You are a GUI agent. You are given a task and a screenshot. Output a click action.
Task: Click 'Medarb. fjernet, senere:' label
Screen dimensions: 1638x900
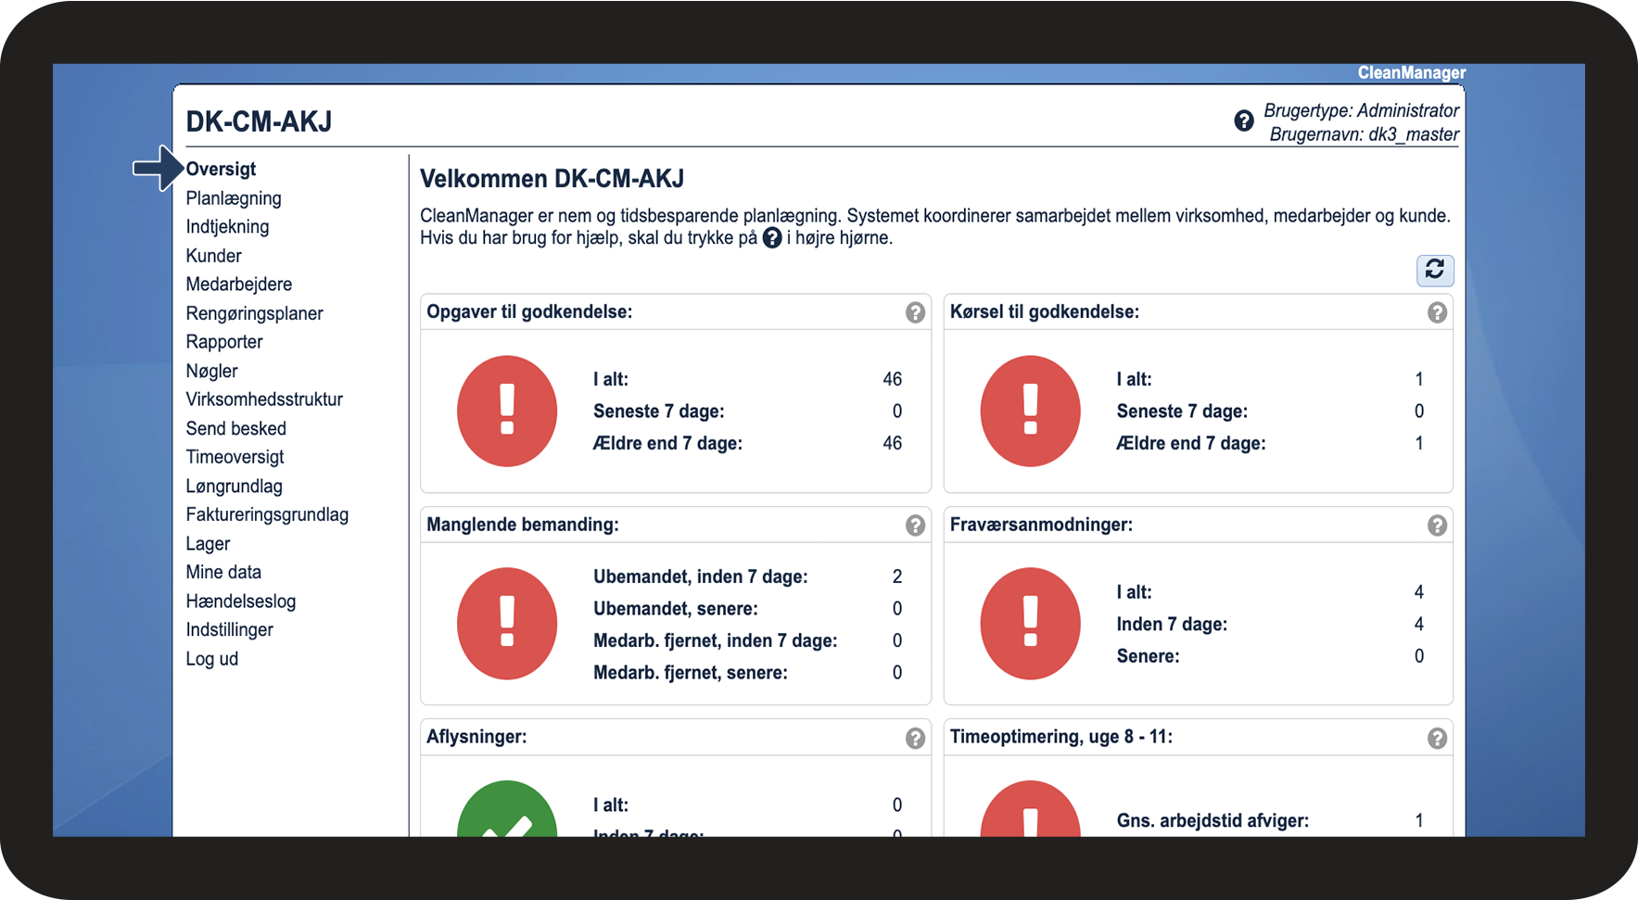(691, 672)
